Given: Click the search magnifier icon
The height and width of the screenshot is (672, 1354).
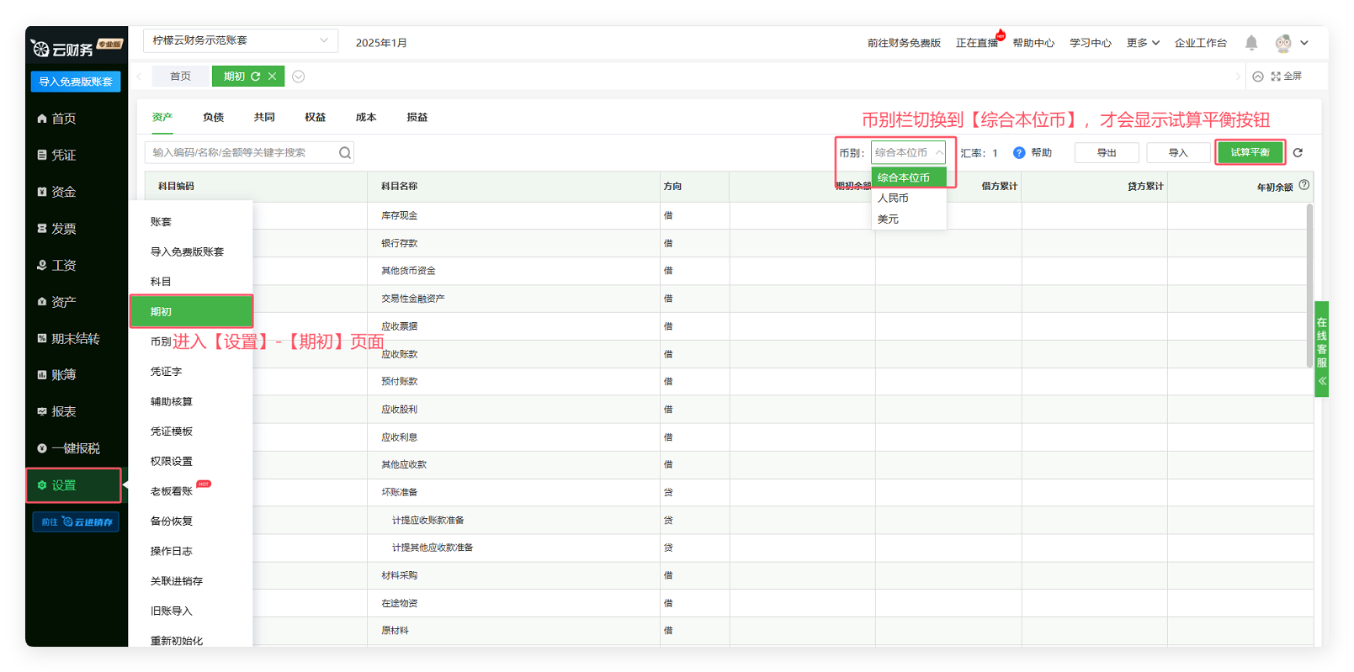Looking at the screenshot, I should click(345, 153).
